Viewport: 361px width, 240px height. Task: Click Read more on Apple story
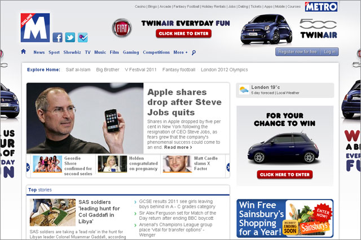pos(178,147)
